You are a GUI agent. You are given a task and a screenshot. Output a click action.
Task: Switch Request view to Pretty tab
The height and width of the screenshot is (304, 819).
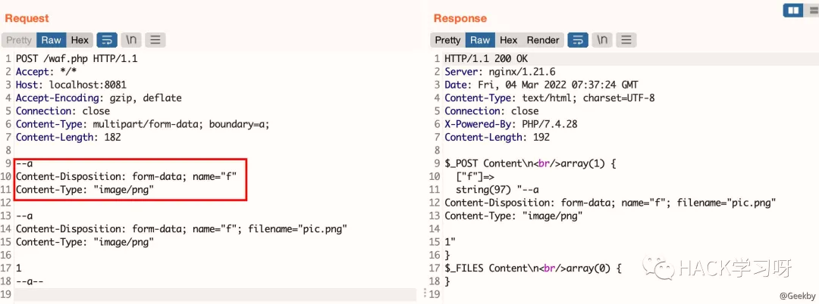coord(19,40)
